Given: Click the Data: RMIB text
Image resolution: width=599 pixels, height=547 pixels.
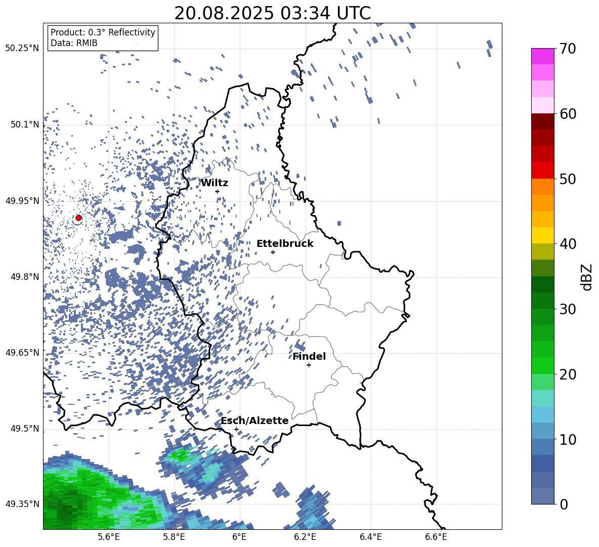Looking at the screenshot, I should (x=74, y=43).
